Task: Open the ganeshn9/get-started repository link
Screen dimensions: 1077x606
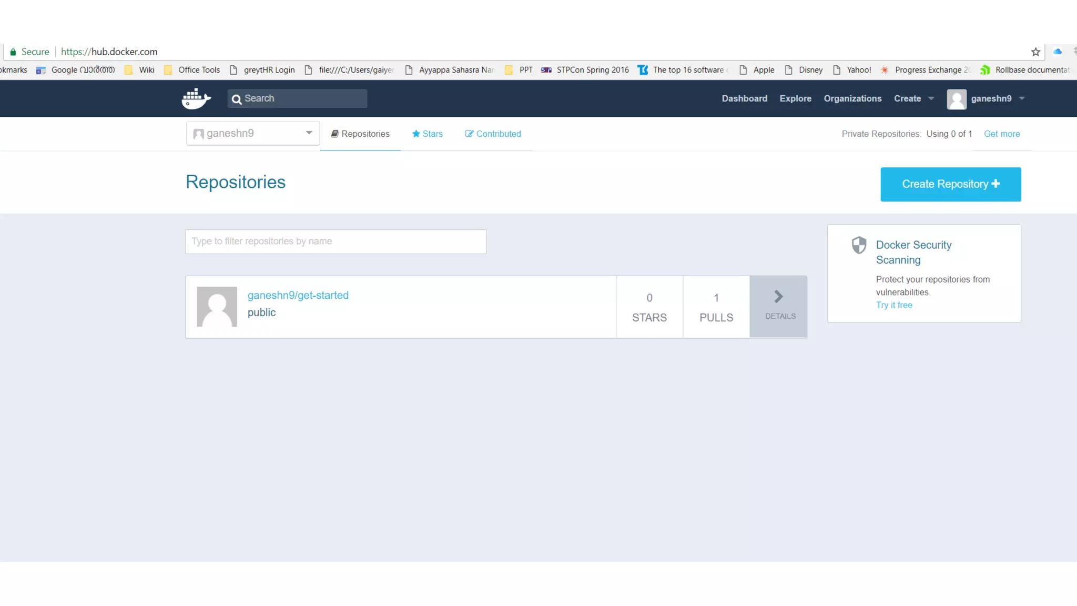Action: 298,295
